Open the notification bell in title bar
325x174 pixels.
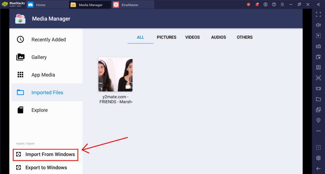tap(257, 4)
